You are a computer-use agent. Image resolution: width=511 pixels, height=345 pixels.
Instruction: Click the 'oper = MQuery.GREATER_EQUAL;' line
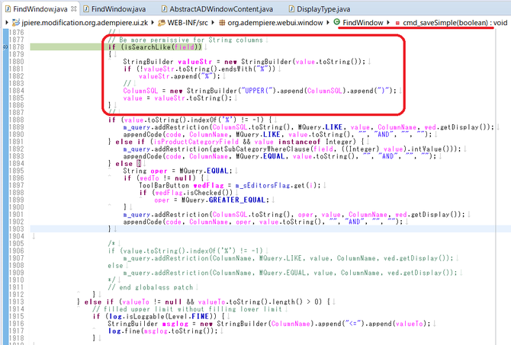click(x=212, y=200)
